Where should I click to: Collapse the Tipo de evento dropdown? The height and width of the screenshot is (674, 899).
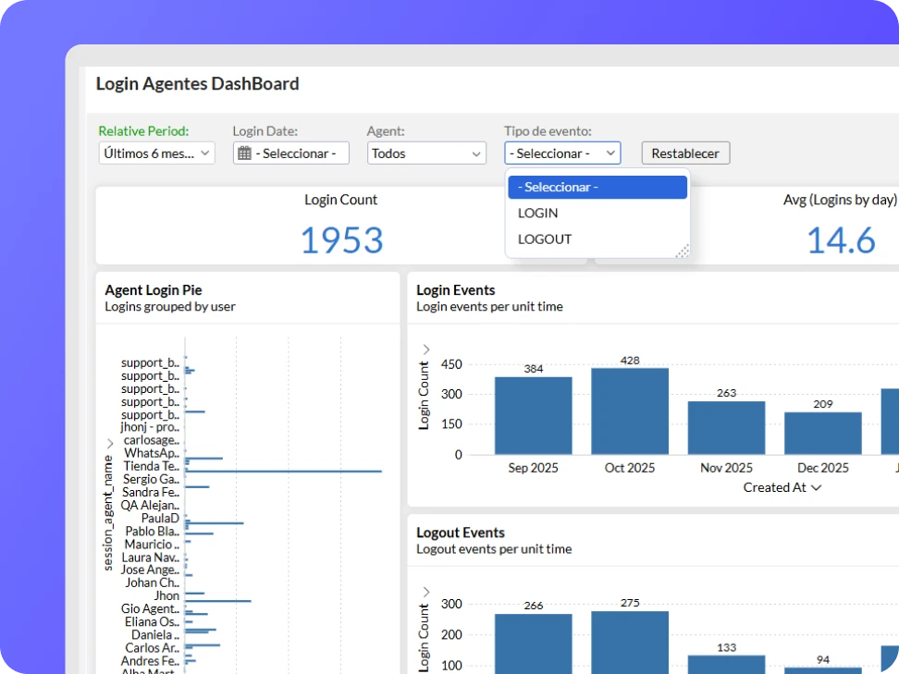click(562, 153)
